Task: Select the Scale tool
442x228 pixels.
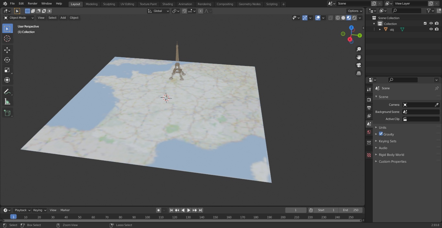Action: (x=7, y=70)
